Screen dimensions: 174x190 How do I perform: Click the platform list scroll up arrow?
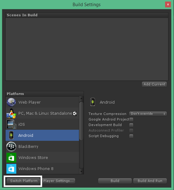81,98
